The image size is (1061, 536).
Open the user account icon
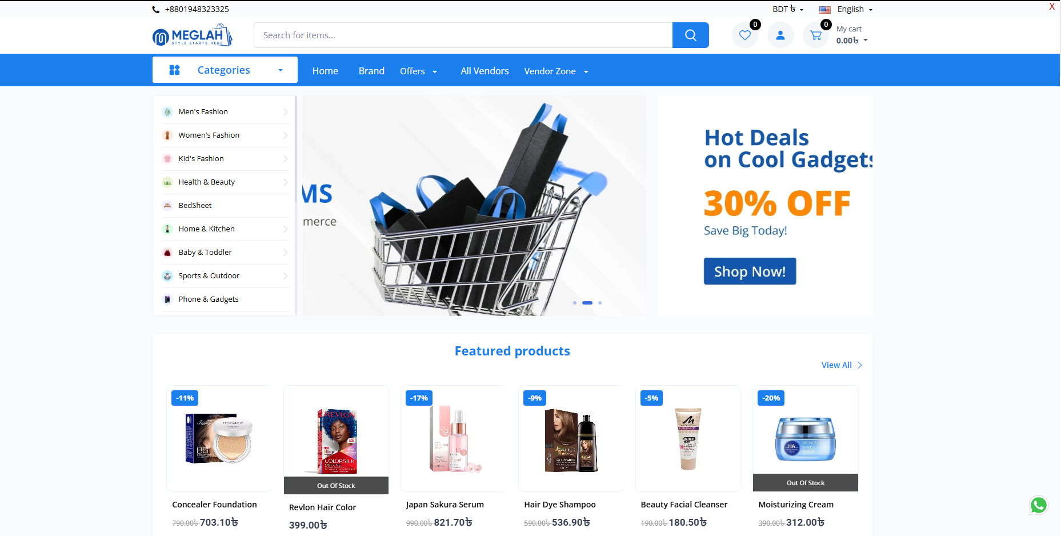pyautogui.click(x=780, y=35)
